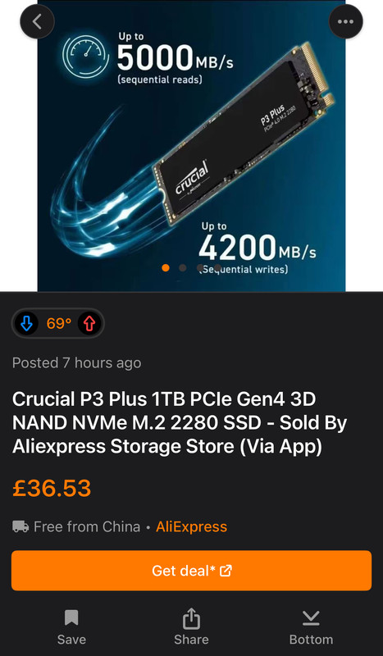383x656 pixels.
Task: Open the three-dot more options menu
Action: 345,21
